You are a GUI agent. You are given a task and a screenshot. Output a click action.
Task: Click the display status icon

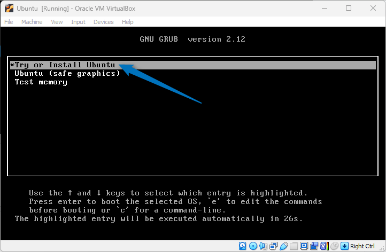pyautogui.click(x=304, y=246)
